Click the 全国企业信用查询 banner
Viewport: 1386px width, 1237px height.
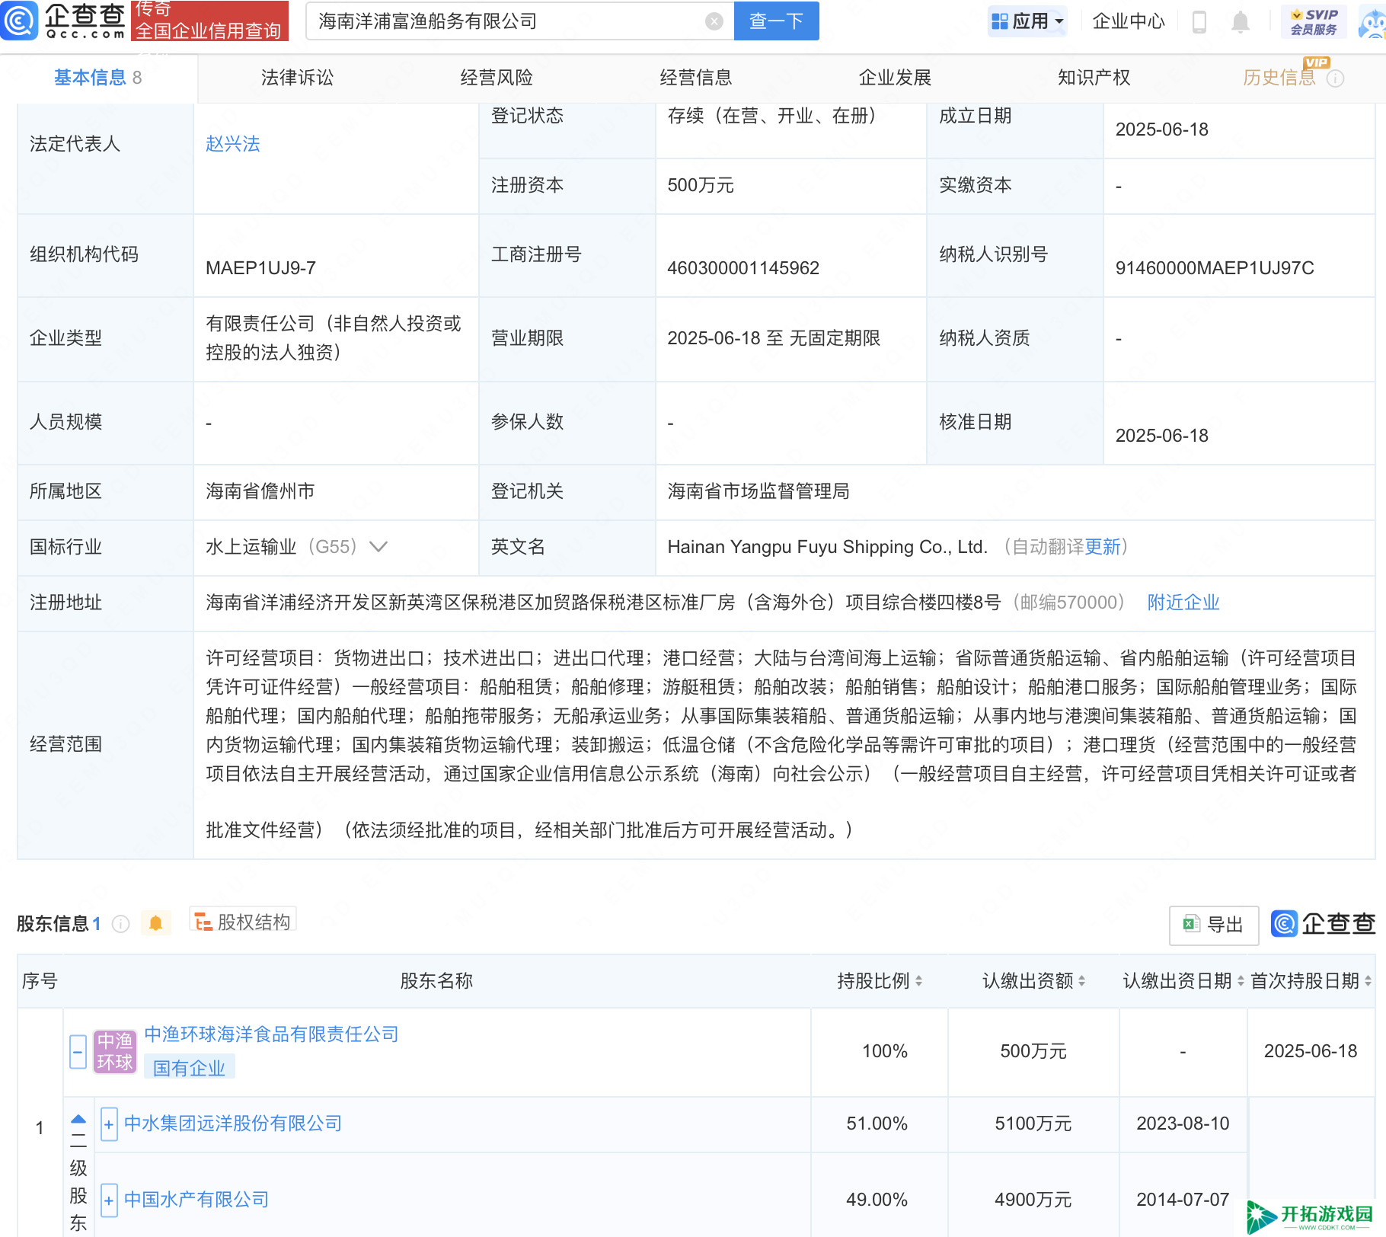click(x=209, y=21)
